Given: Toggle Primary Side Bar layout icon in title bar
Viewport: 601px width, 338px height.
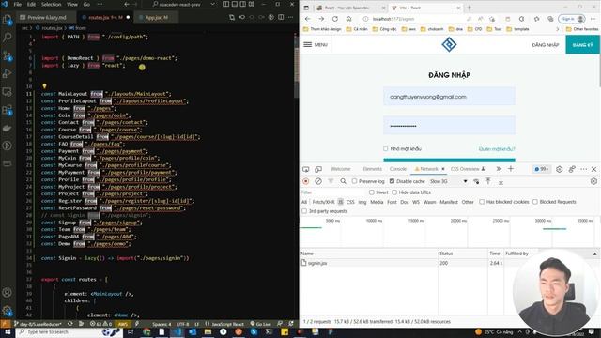Looking at the screenshot, I should tap(226, 4).
